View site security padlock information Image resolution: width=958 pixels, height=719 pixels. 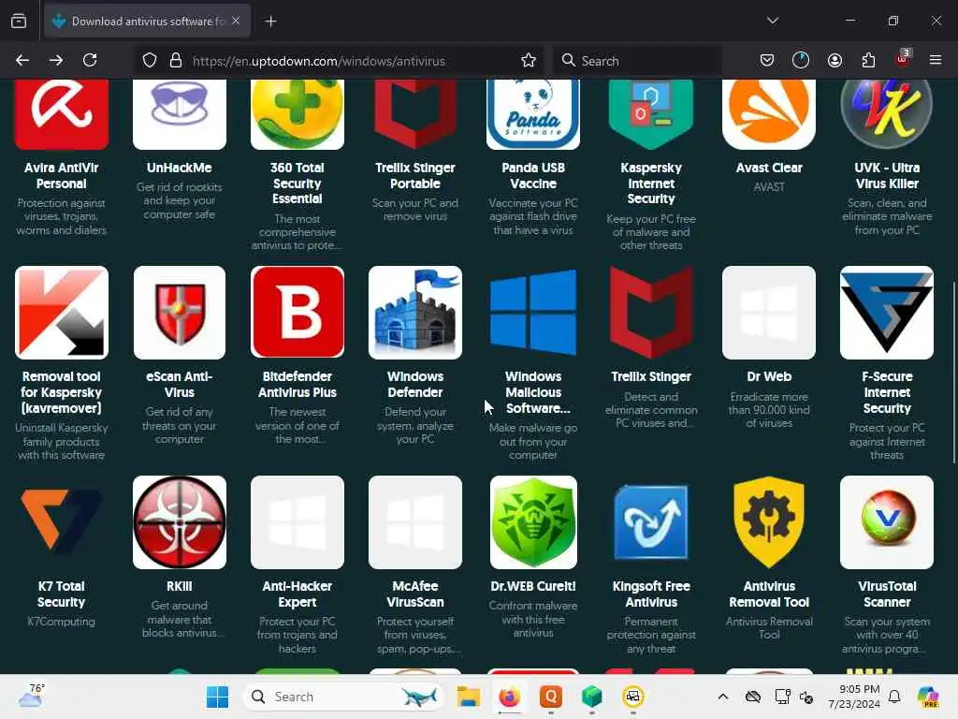tap(175, 60)
